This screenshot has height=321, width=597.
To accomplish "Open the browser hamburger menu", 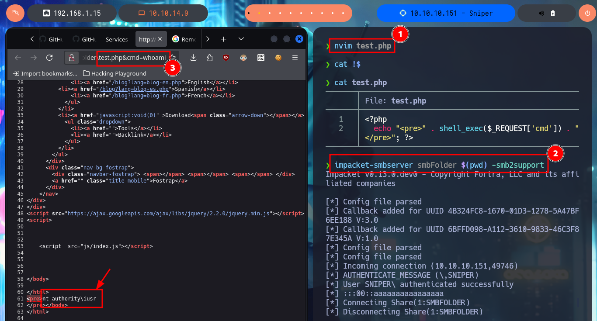I will point(295,58).
